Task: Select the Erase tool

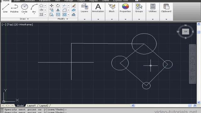Action: tap(73, 6)
